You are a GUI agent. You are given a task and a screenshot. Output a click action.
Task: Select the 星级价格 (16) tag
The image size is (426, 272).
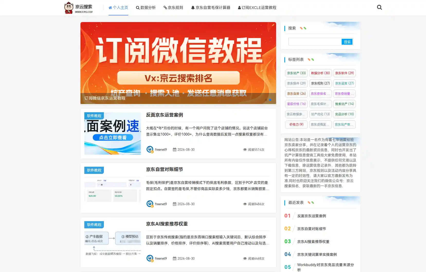(296, 104)
